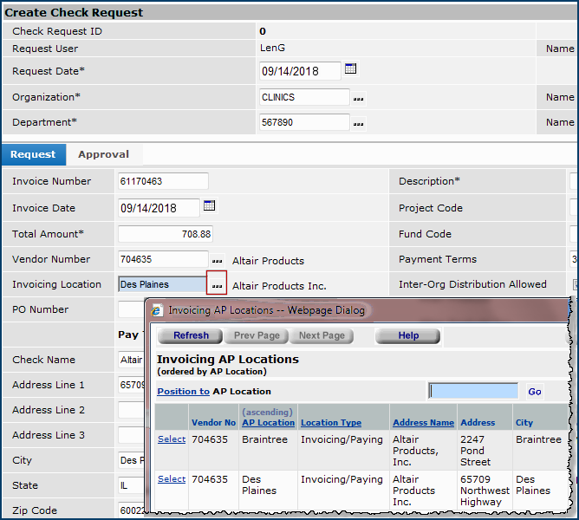Sort by Location Type column header
This screenshot has height=520, width=579.
(x=331, y=423)
